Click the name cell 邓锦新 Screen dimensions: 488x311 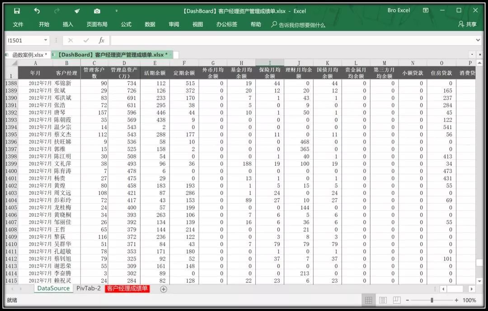click(66, 84)
